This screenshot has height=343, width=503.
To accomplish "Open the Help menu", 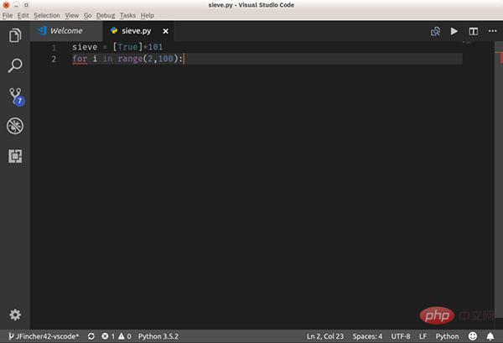I will tap(148, 15).
